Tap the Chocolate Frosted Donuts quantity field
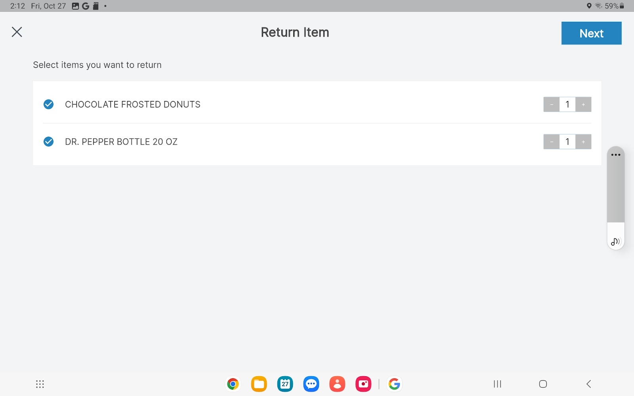The width and height of the screenshot is (634, 396). 567,105
